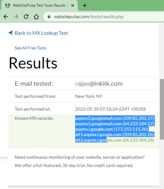
Task: Reload the page with the refresh icon
Action: (x=26, y=16)
